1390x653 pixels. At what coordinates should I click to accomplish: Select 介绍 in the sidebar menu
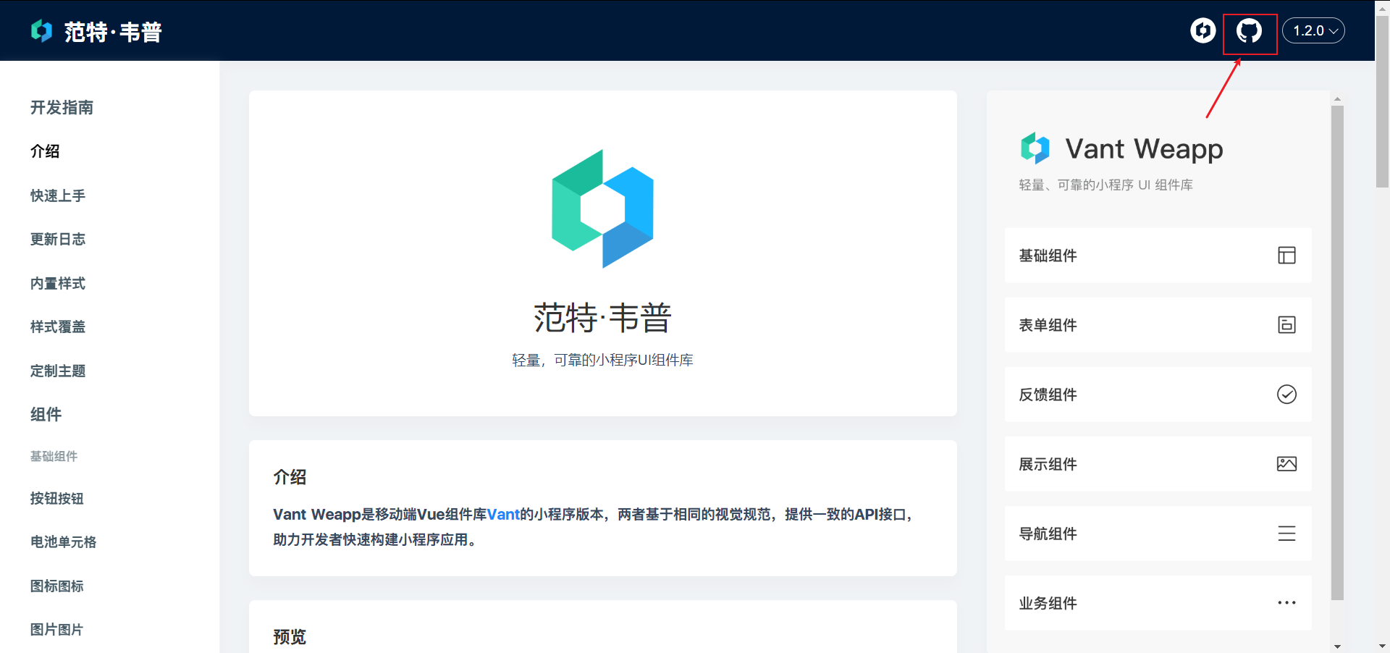[46, 151]
